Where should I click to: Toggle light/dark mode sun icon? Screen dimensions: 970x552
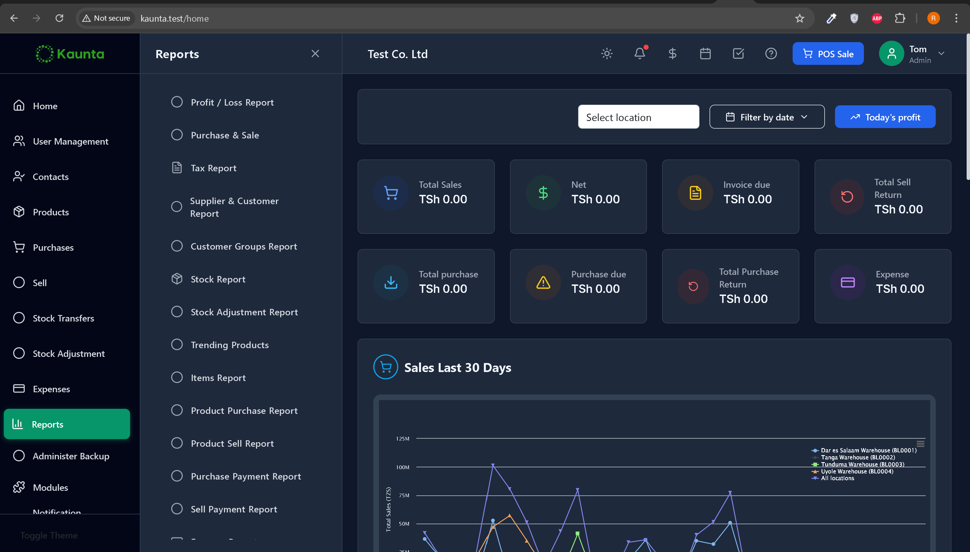(x=607, y=53)
